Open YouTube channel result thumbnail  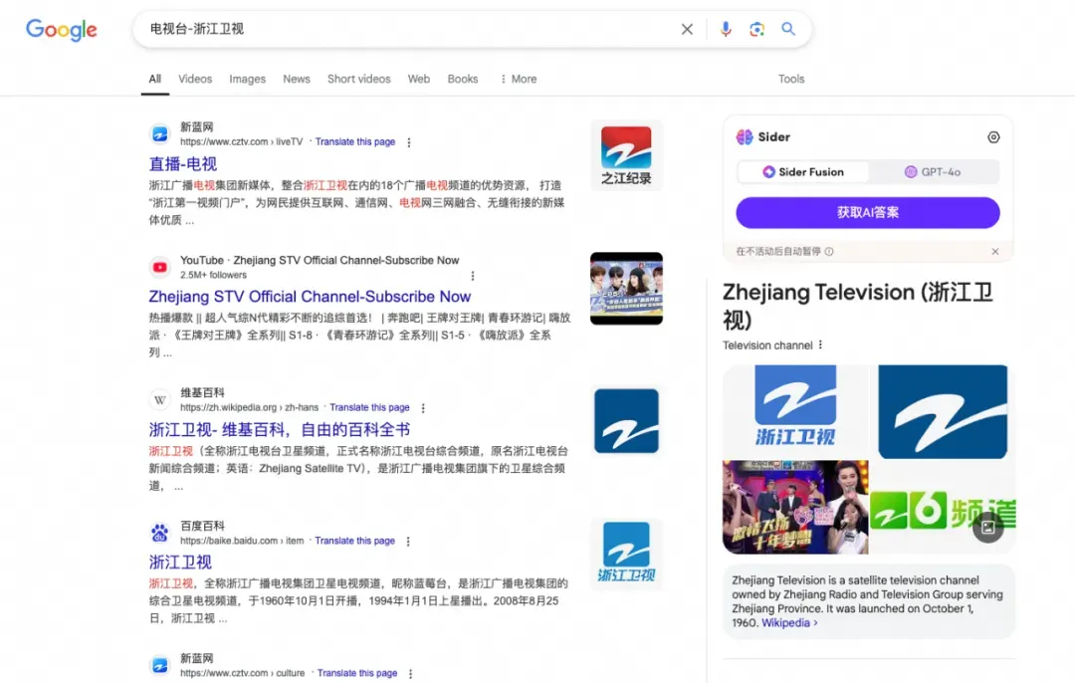[626, 289]
